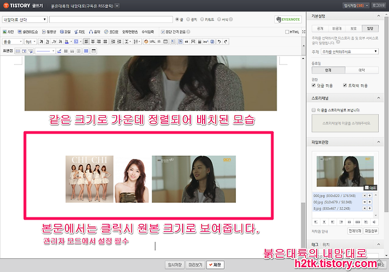Check send to 스토리채널 checkbox
The height and width of the screenshot is (272, 389).
[x=313, y=110]
